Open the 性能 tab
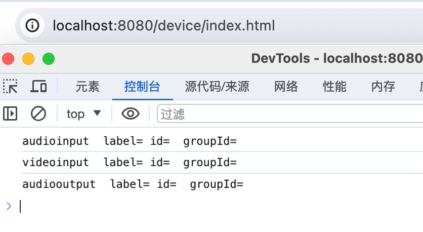The height and width of the screenshot is (232, 423). [334, 87]
